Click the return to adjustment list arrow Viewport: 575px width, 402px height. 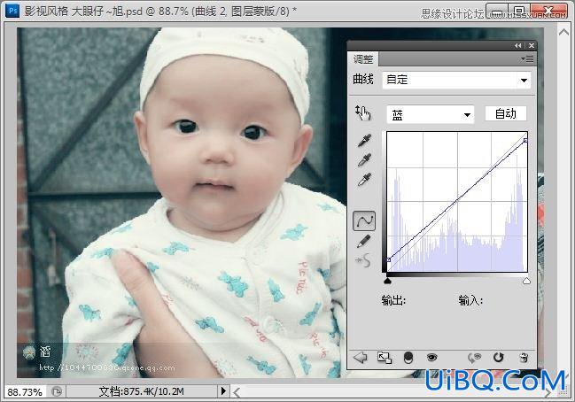click(360, 358)
